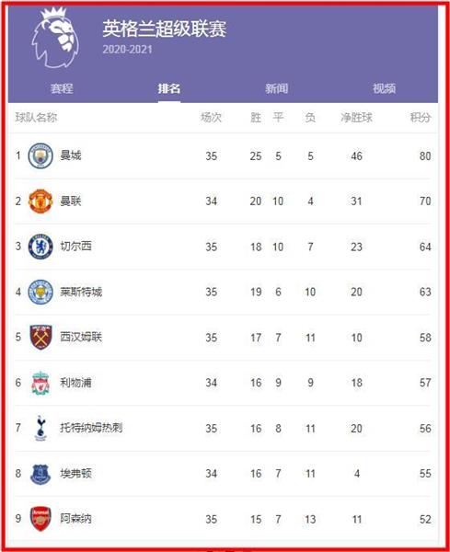Image resolution: width=450 pixels, height=552 pixels.
Task: Click the Everton club crest
Action: pos(40,474)
